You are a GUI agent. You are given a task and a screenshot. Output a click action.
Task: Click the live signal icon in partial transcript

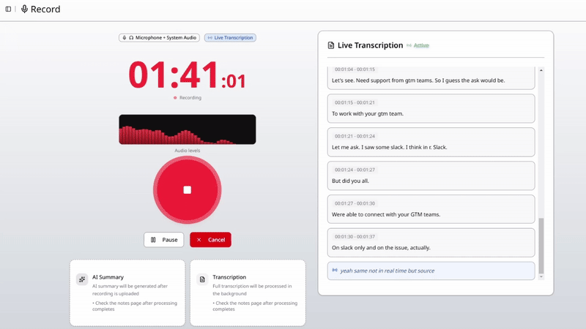(335, 271)
